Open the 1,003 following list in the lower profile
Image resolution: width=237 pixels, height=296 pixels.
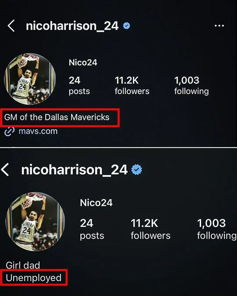[x=217, y=229]
